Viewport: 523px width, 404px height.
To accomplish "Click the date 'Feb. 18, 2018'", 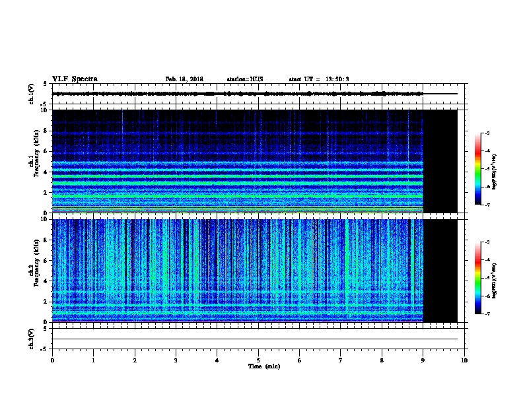I will [x=184, y=79].
